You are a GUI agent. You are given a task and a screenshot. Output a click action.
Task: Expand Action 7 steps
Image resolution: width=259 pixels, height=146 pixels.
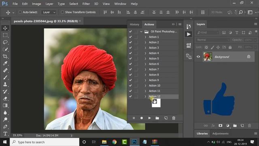tap(145, 69)
